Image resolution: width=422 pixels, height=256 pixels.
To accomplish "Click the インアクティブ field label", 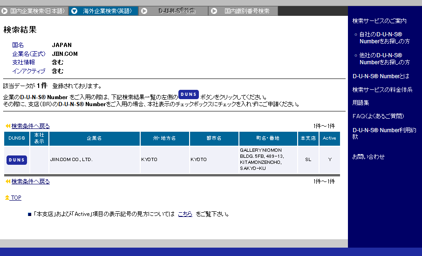I will pyautogui.click(x=28, y=71).
